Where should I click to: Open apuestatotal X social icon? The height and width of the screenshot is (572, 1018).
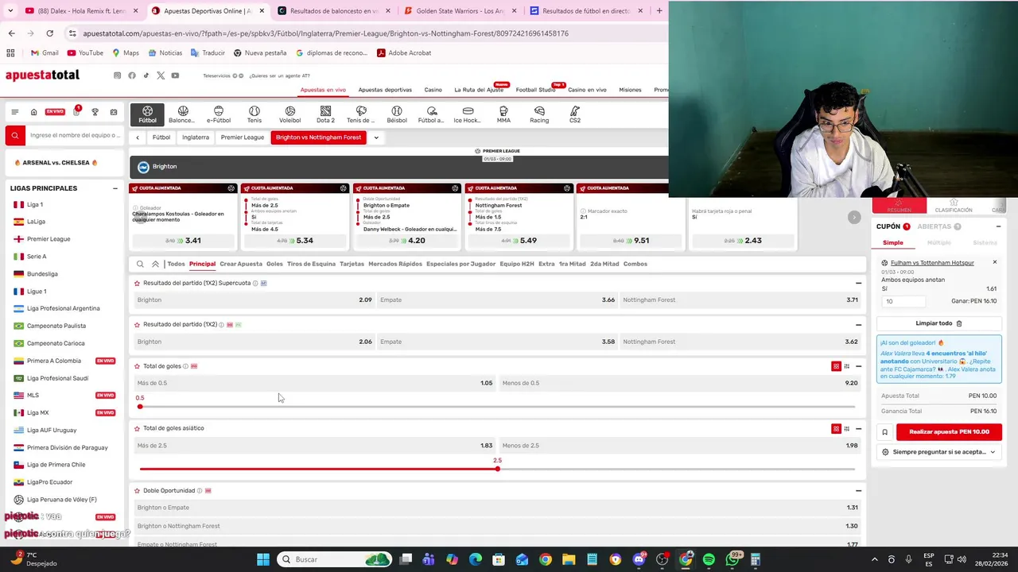click(x=161, y=75)
